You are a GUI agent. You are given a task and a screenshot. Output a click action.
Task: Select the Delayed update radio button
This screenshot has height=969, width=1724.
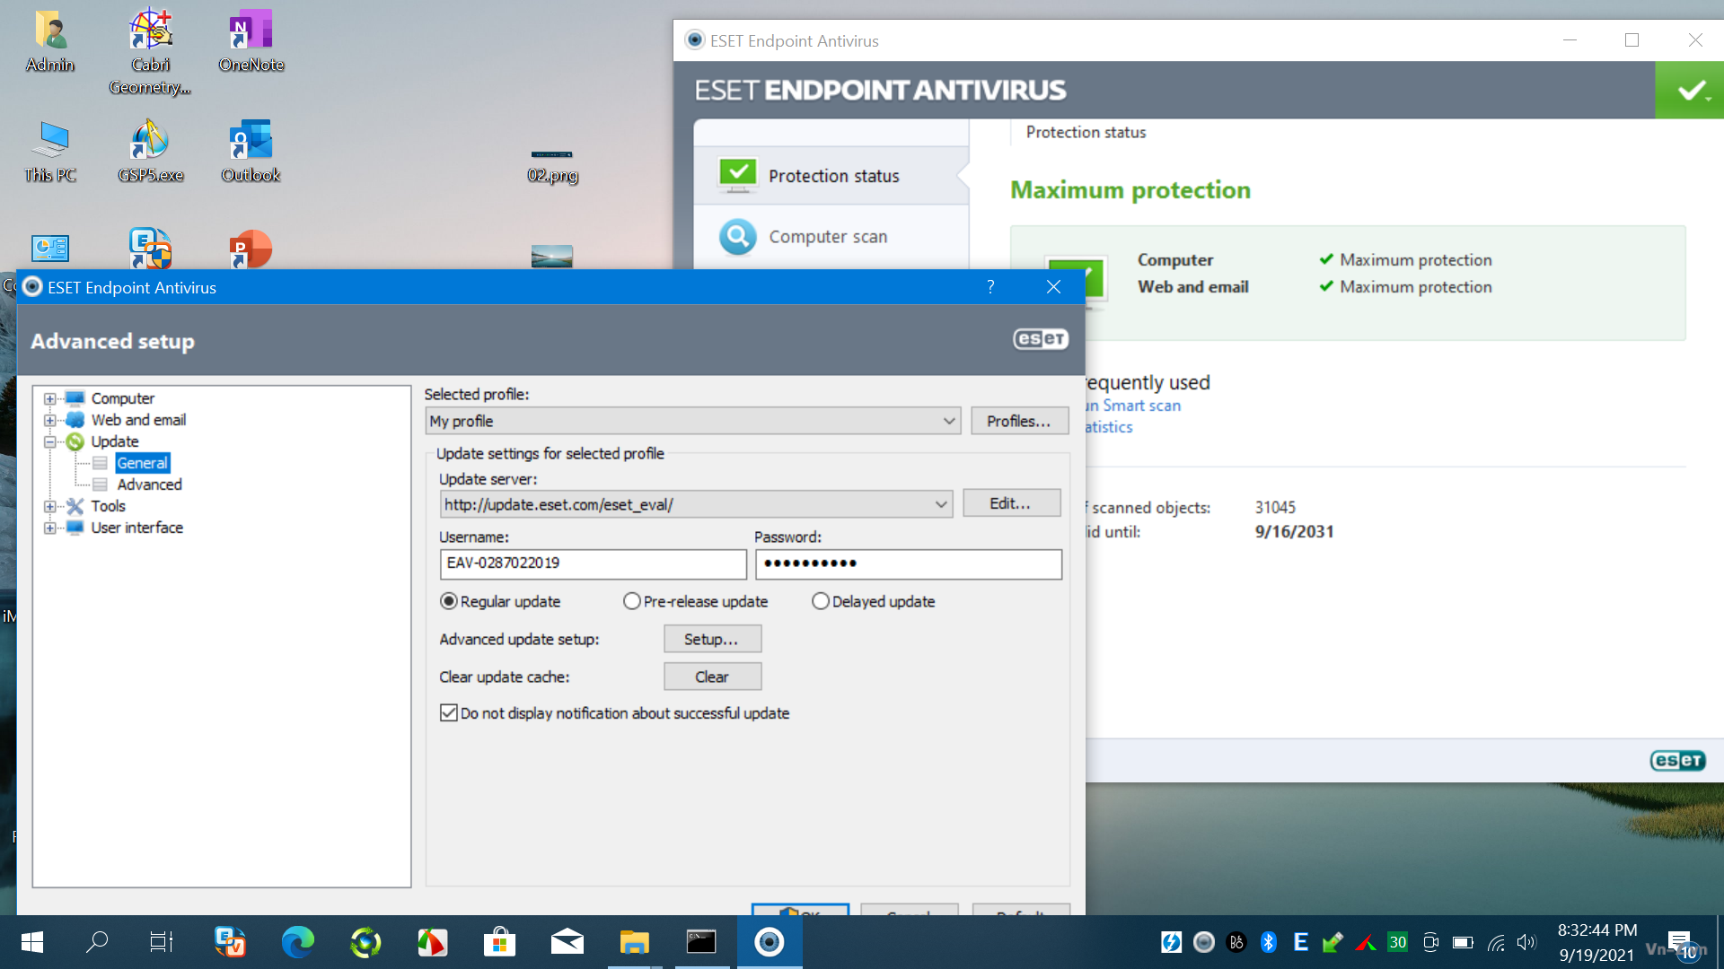coord(821,601)
